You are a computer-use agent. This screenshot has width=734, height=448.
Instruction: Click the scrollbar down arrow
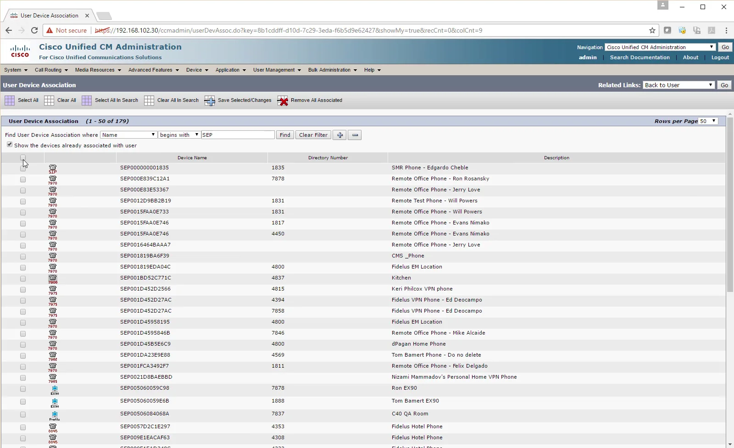pos(730,444)
